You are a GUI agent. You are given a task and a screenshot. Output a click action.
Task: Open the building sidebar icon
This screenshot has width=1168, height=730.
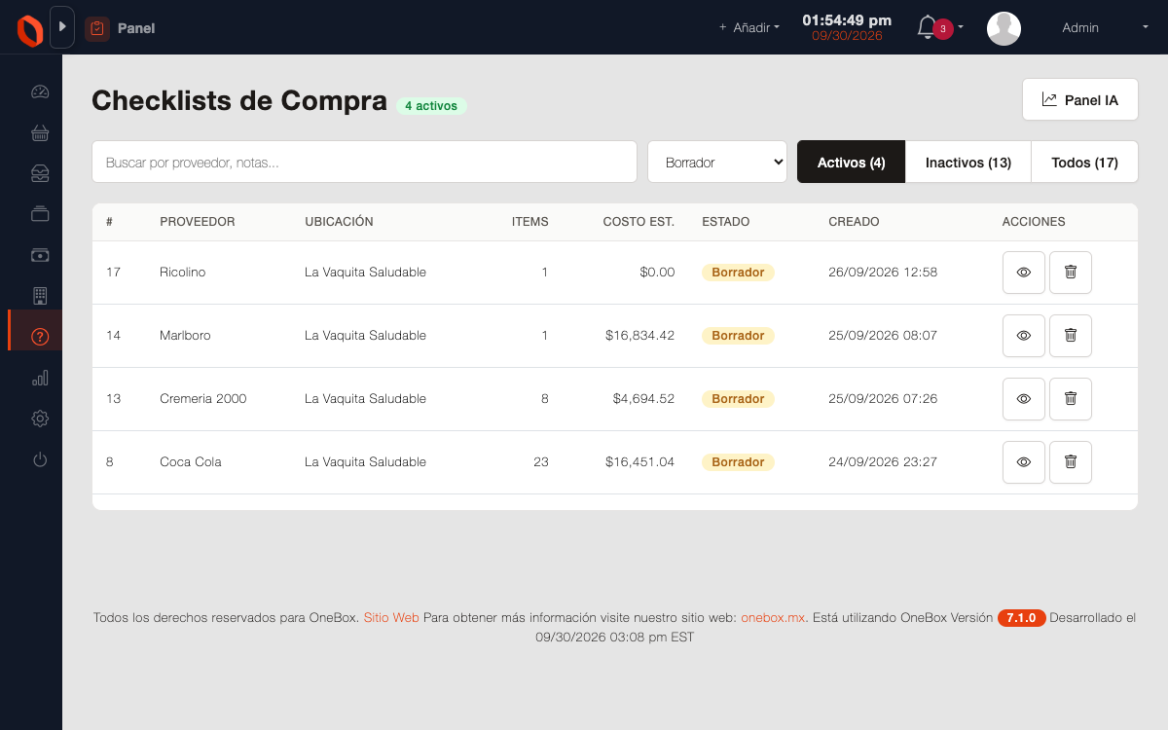point(40,296)
